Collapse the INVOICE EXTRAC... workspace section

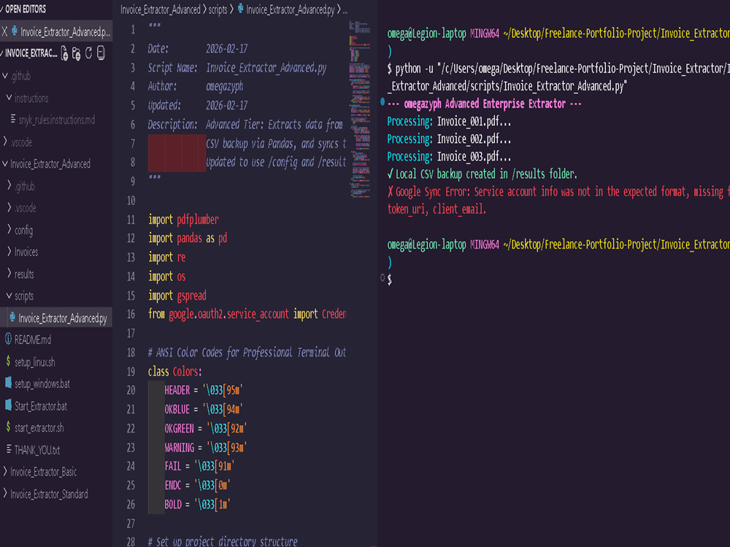(x=2, y=53)
